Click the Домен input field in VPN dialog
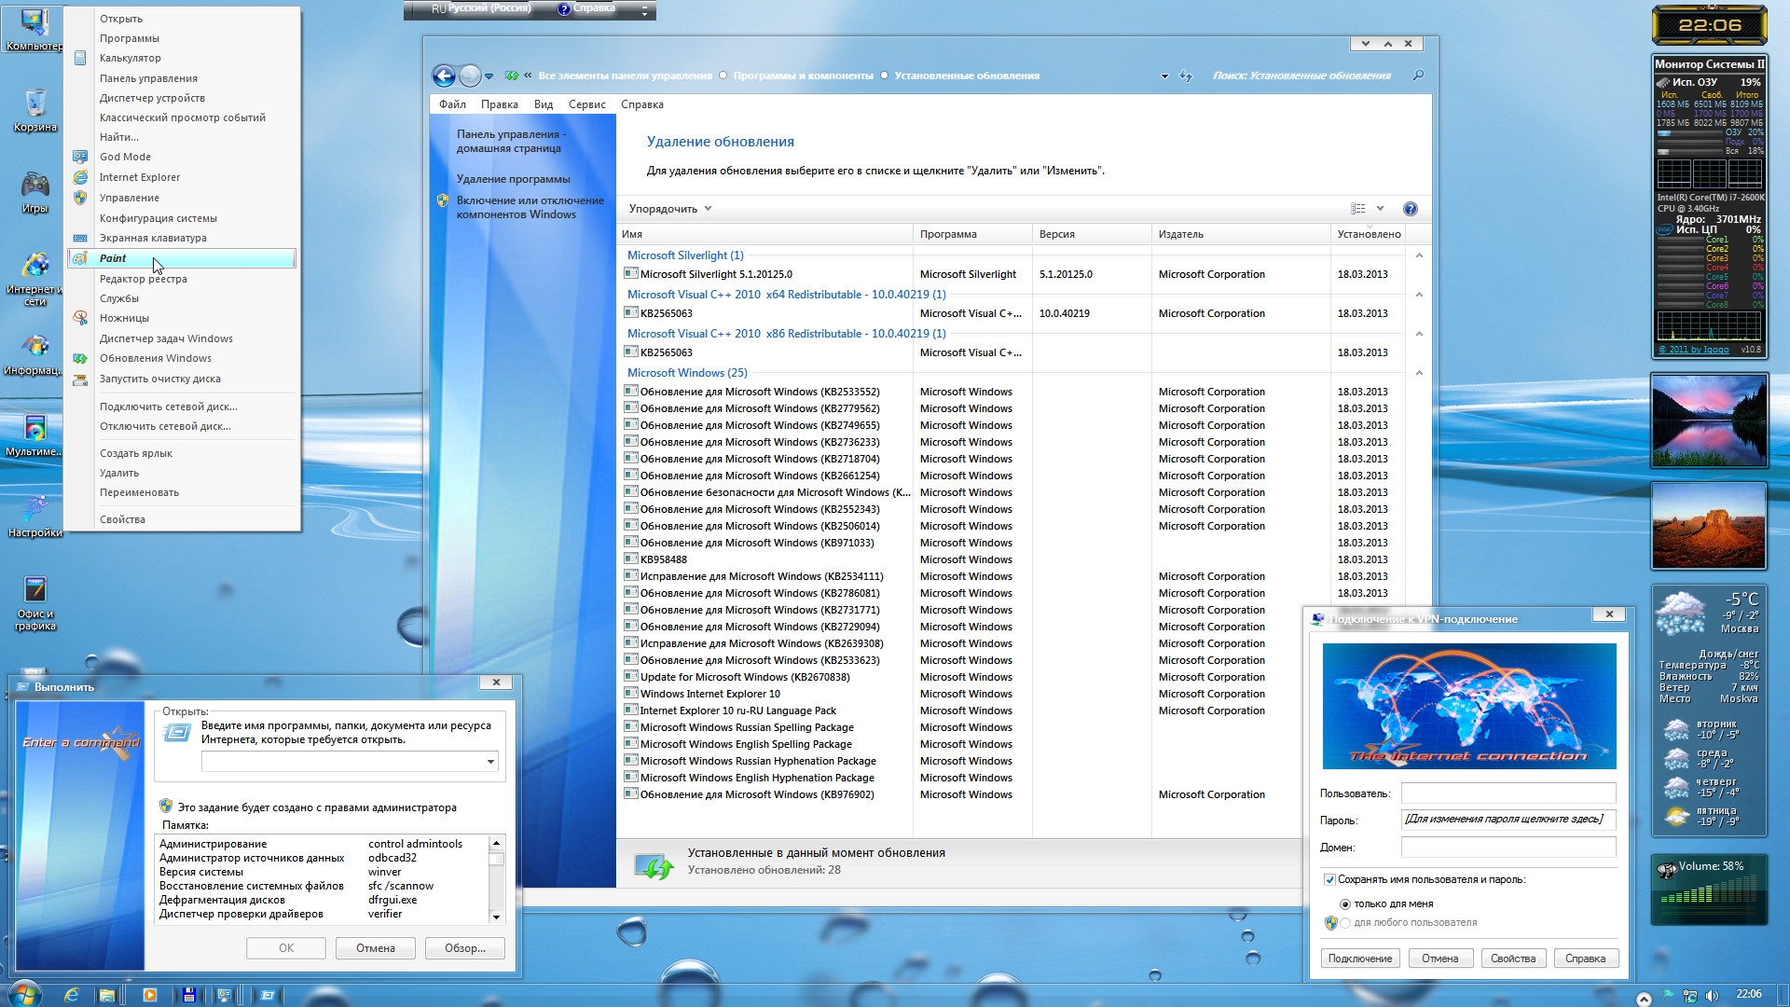The image size is (1790, 1007). [x=1508, y=848]
